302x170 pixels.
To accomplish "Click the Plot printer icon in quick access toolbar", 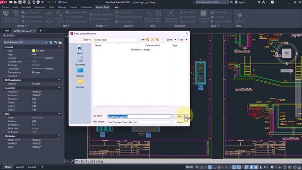I will [38, 2].
